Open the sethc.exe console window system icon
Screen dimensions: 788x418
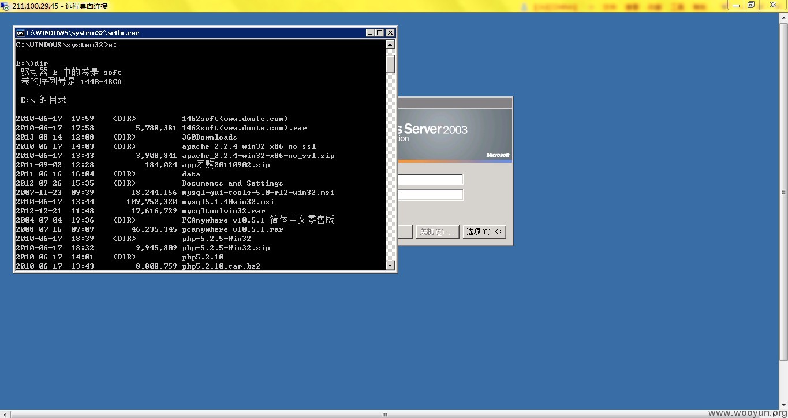[x=20, y=33]
